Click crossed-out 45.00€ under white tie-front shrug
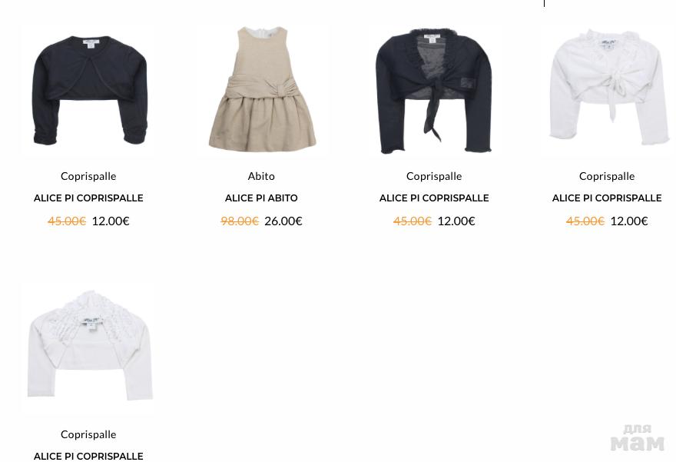The height and width of the screenshot is (462, 676). tap(585, 221)
